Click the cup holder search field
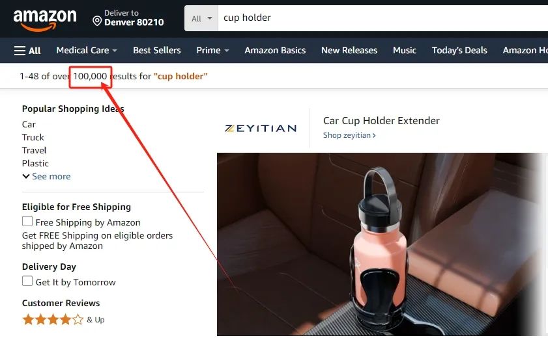Viewport: 548px width, 338px height. [x=382, y=18]
